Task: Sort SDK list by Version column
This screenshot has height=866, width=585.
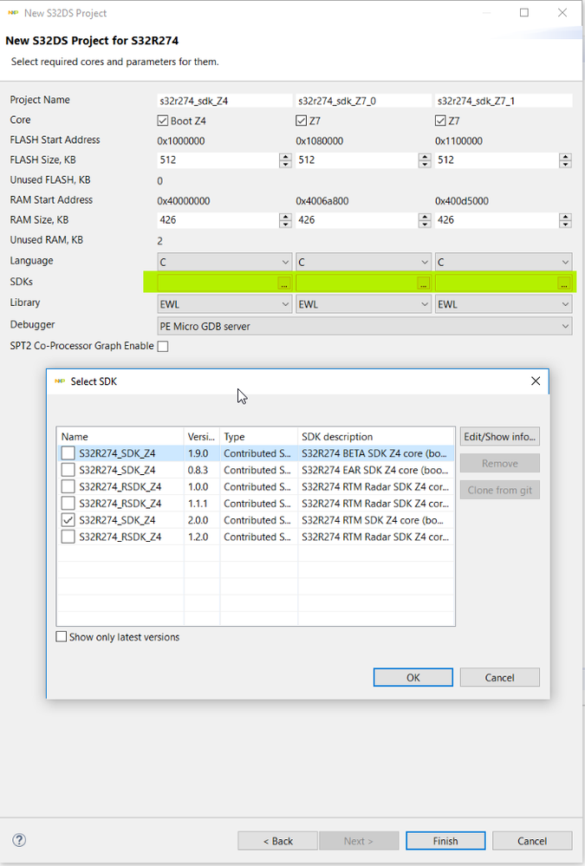Action: tap(202, 436)
